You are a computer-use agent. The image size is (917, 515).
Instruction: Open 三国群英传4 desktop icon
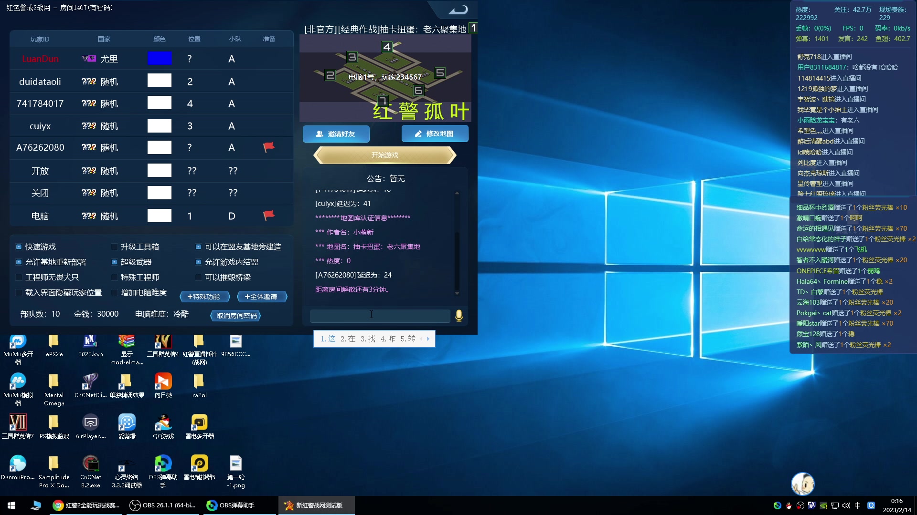tap(163, 346)
